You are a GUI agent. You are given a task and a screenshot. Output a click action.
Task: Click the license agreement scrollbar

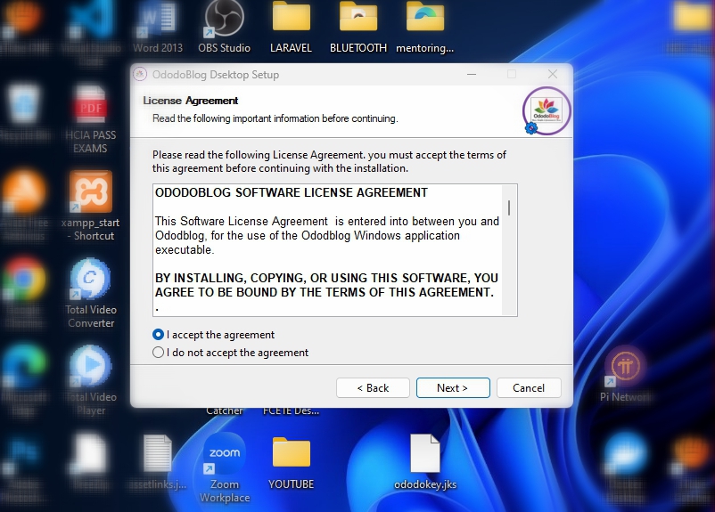tap(509, 249)
